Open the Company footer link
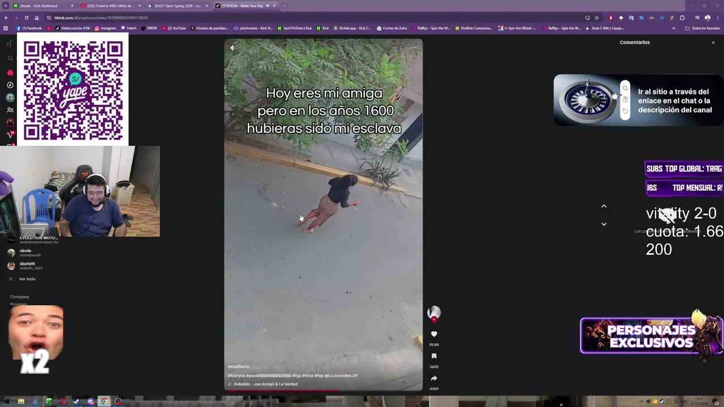 (19, 297)
